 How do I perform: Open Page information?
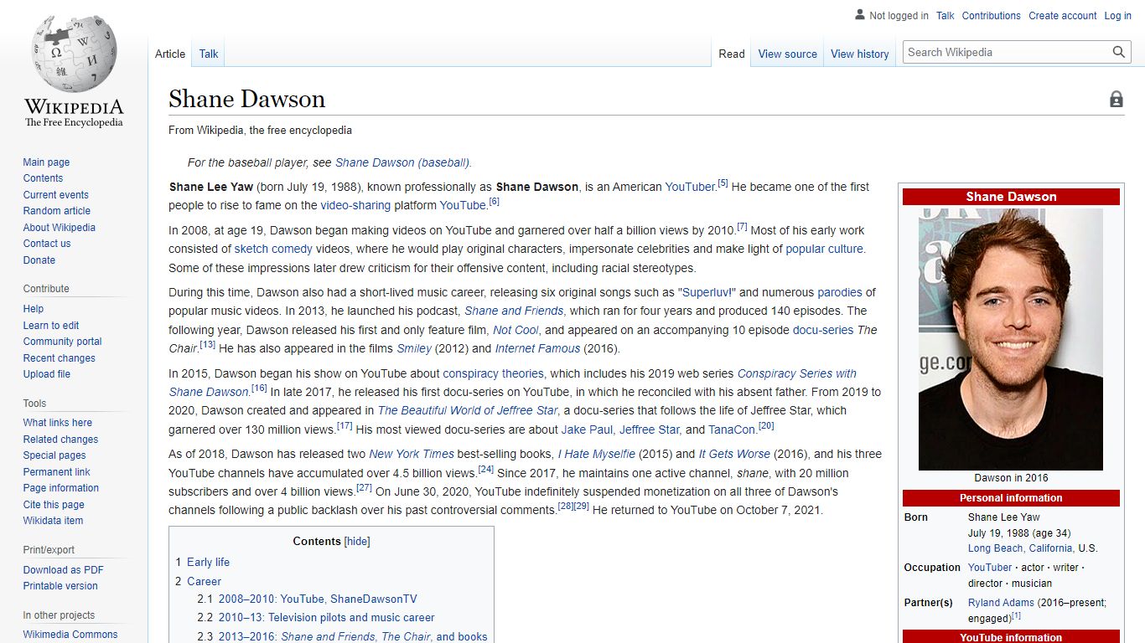coord(60,488)
